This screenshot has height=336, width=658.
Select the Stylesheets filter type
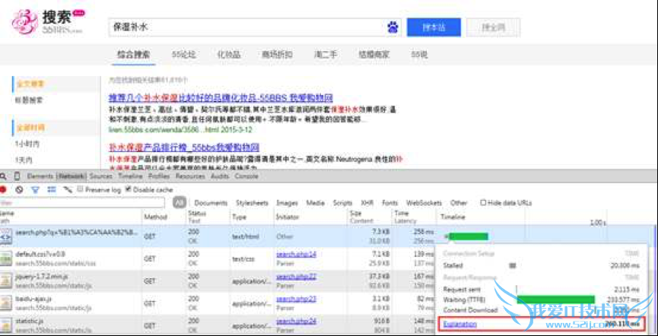click(252, 203)
